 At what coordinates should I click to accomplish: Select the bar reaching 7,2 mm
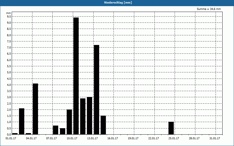pyautogui.click(x=97, y=90)
